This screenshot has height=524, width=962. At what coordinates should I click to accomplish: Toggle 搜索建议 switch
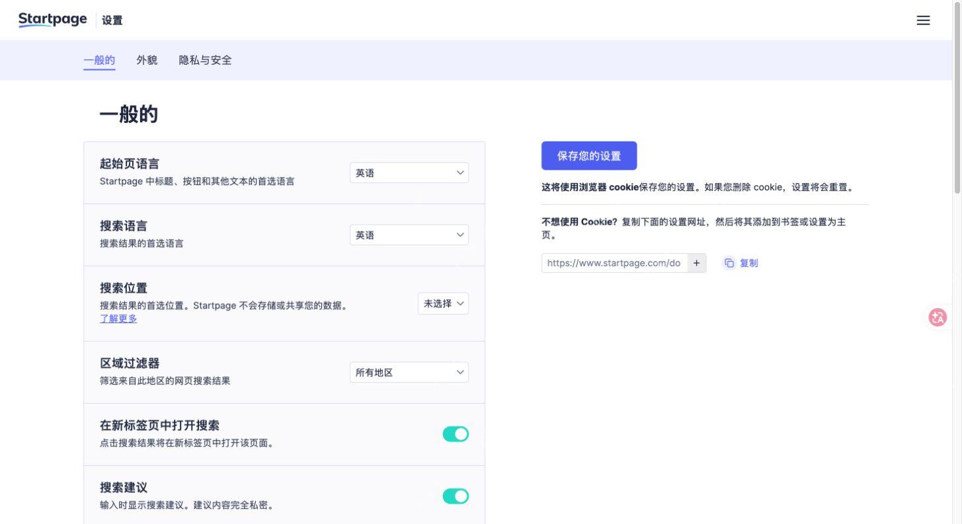pyautogui.click(x=456, y=496)
